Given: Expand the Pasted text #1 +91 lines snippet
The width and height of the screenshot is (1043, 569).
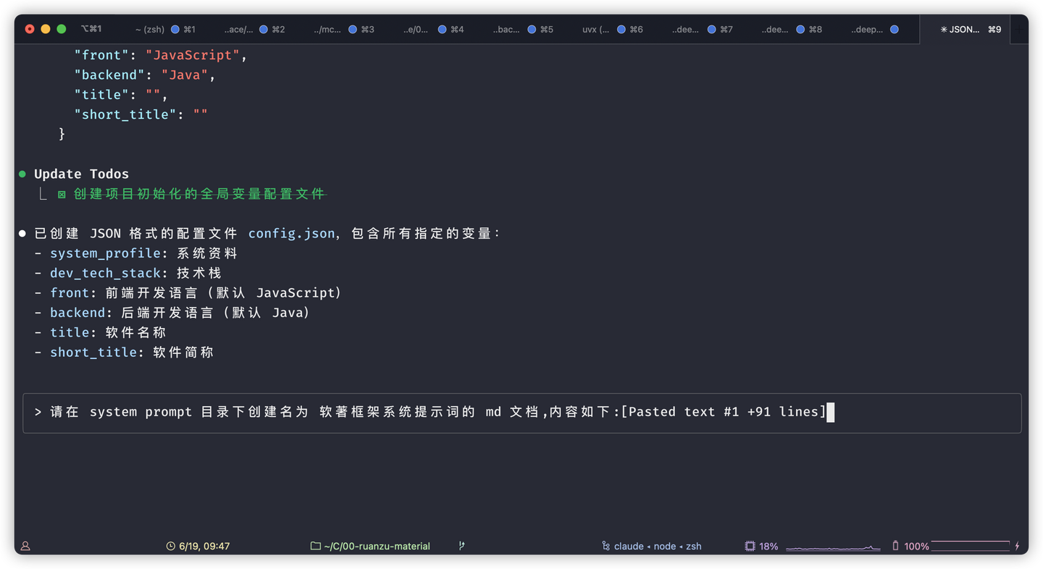Looking at the screenshot, I should point(724,411).
